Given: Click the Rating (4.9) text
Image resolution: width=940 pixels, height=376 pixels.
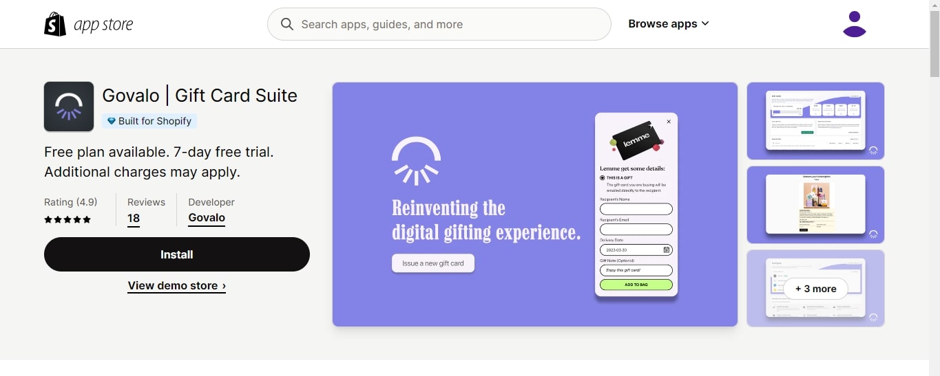Looking at the screenshot, I should pyautogui.click(x=71, y=202).
